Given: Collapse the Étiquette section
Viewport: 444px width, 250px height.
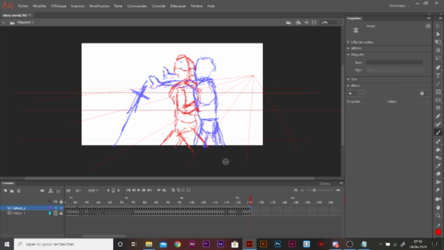Looking at the screenshot, I should pyautogui.click(x=348, y=55).
